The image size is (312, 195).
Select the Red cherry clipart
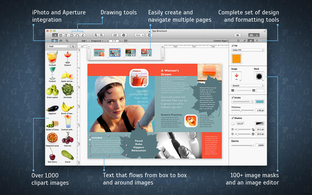point(53,154)
